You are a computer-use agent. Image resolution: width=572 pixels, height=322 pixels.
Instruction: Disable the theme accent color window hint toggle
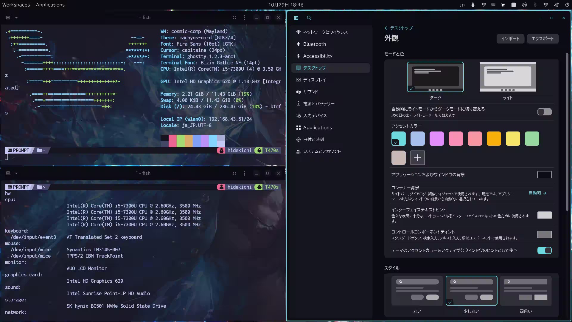tap(544, 250)
